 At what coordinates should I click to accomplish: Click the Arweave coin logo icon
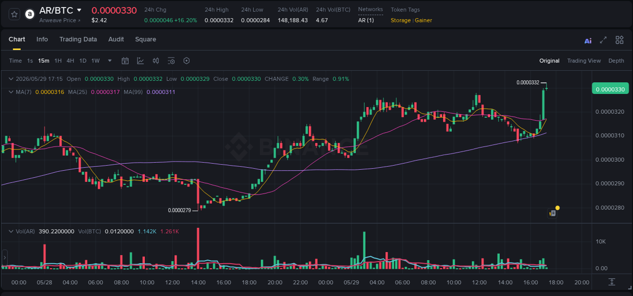point(30,14)
